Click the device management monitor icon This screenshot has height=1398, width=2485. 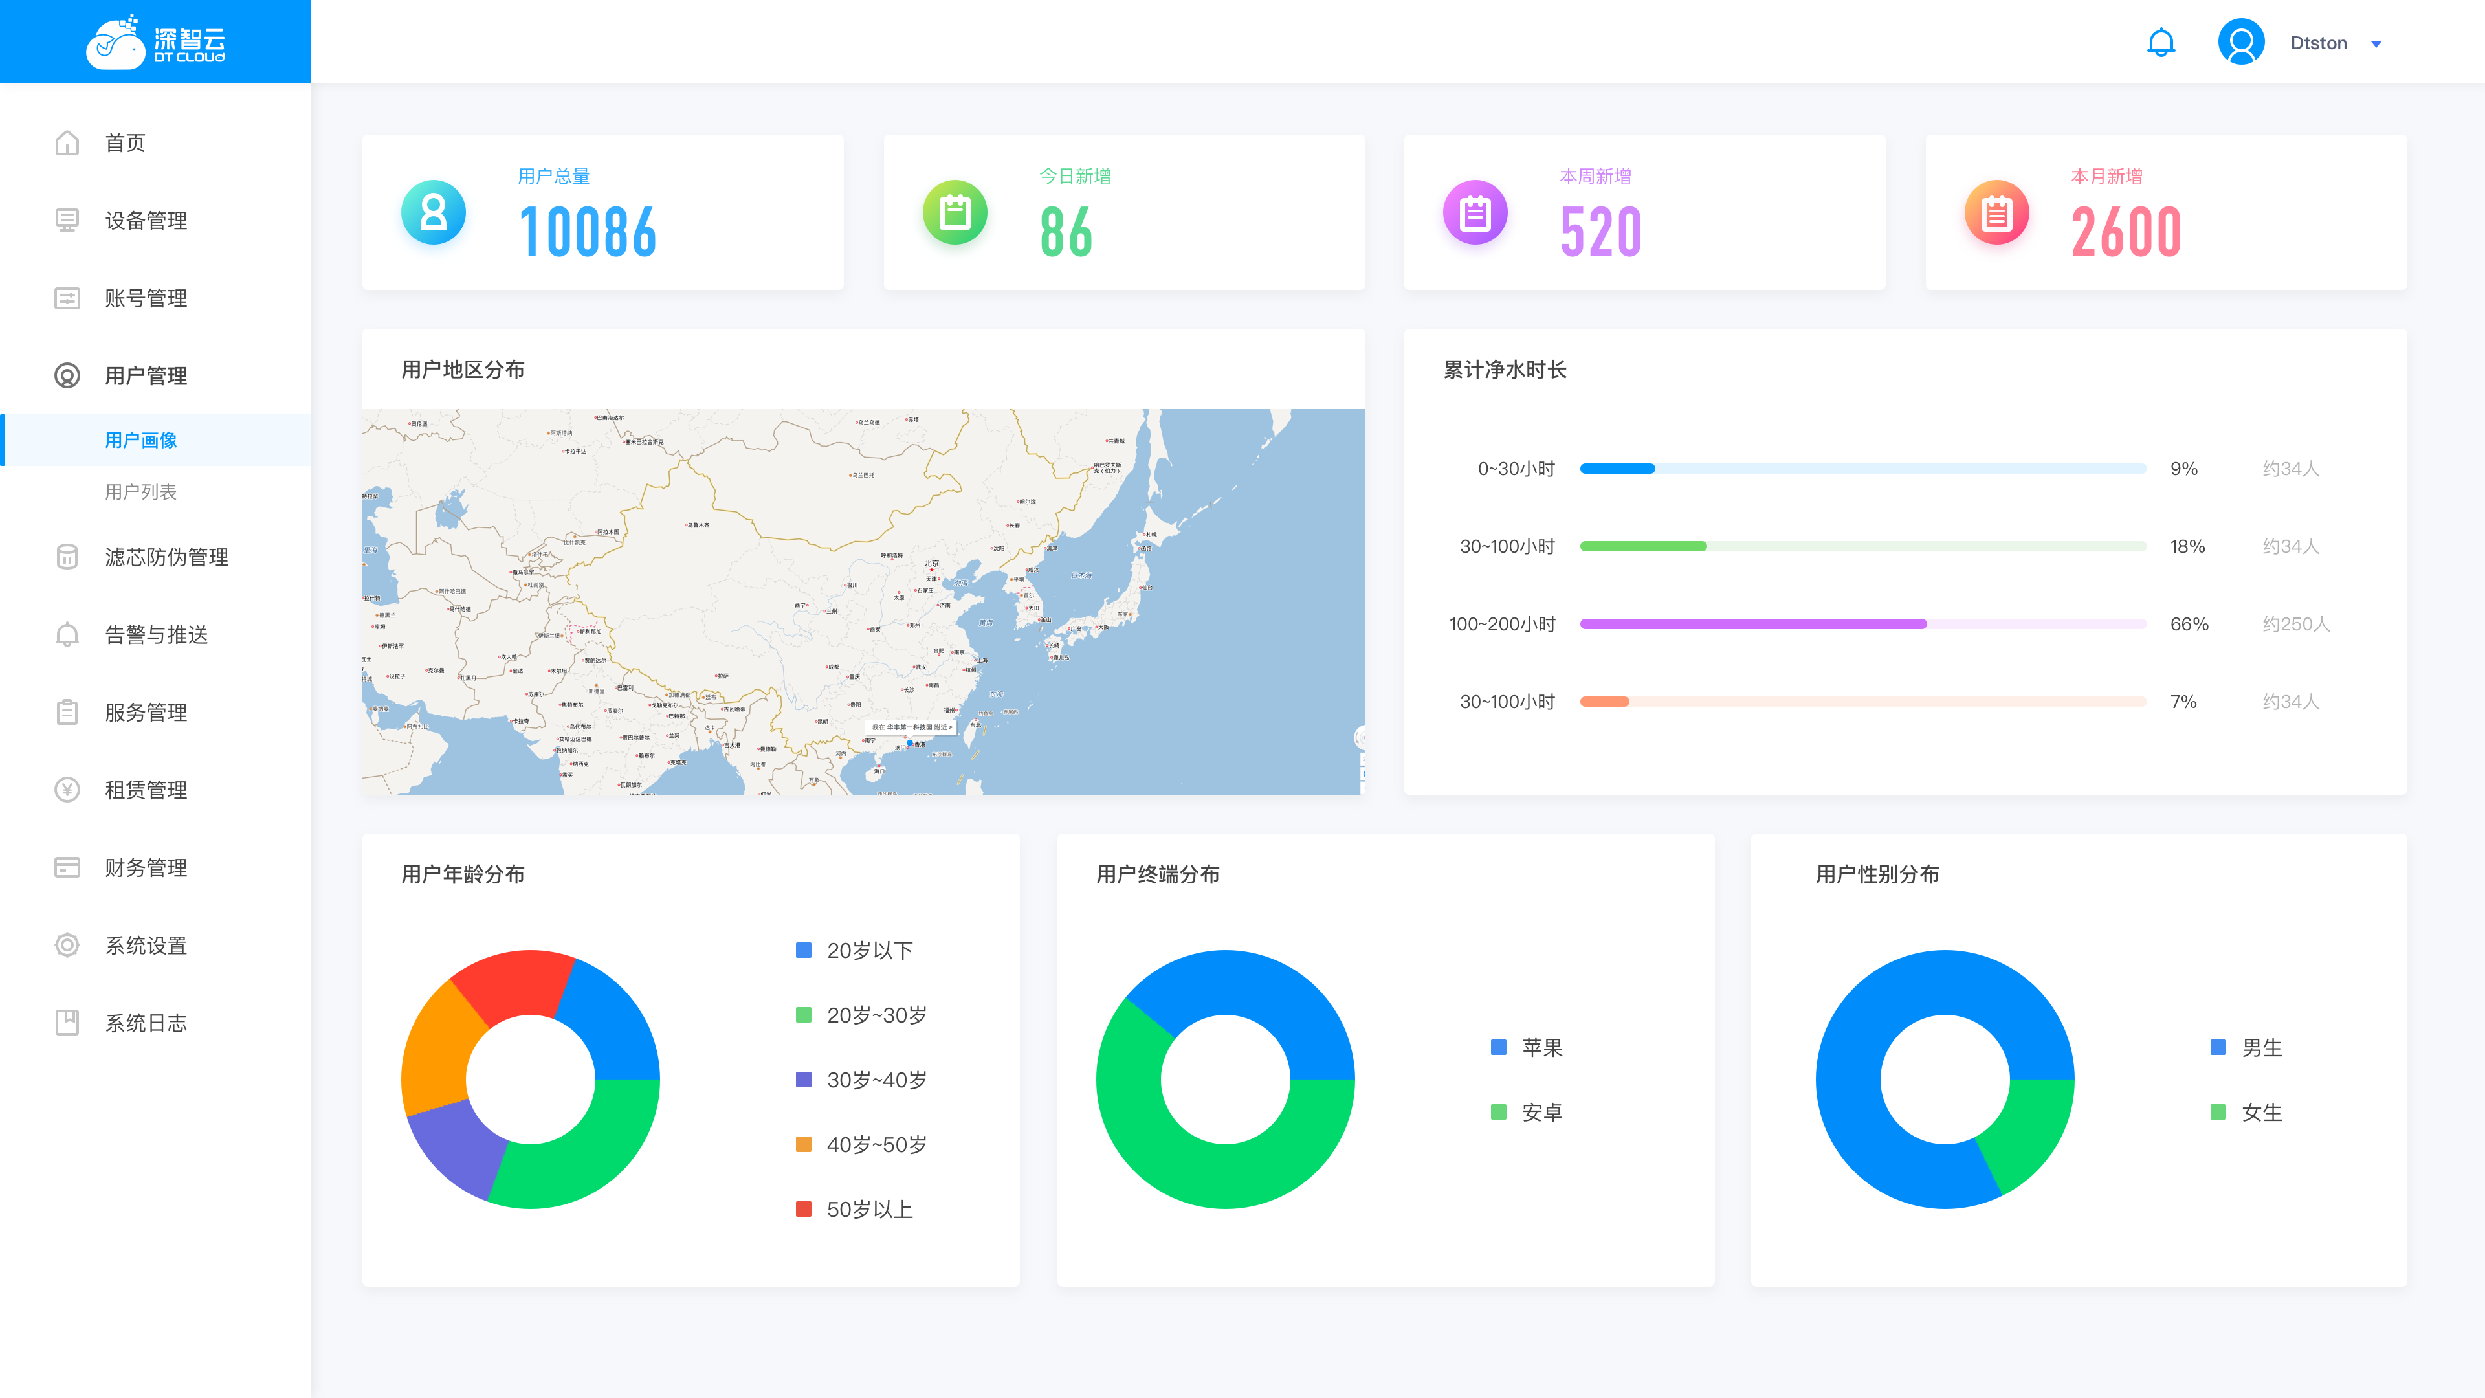point(67,220)
